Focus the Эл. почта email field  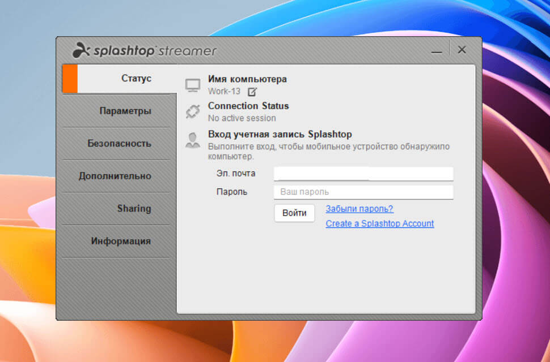pos(363,174)
